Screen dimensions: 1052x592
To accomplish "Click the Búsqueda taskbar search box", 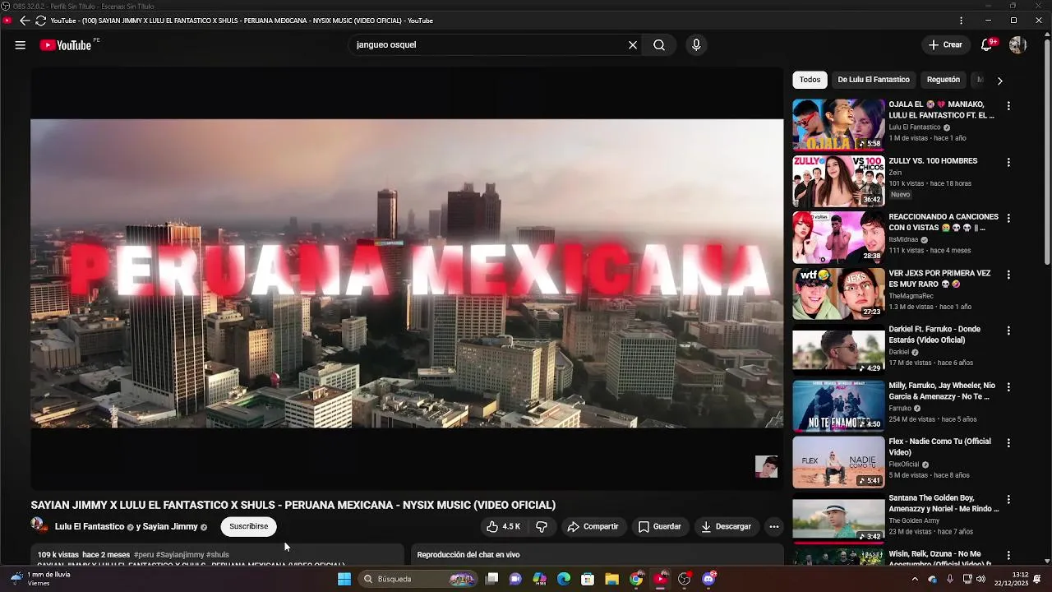I will (x=419, y=579).
